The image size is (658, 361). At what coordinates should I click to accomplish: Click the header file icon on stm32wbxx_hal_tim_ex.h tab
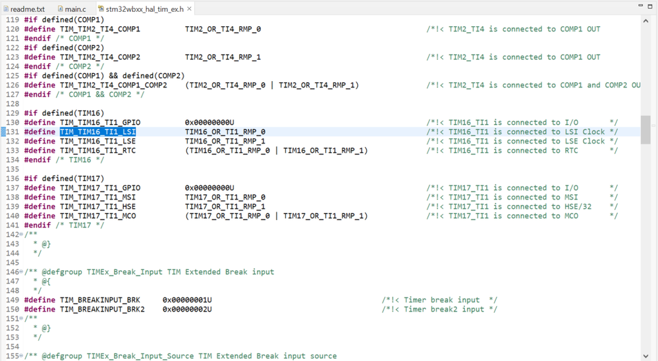click(x=101, y=9)
